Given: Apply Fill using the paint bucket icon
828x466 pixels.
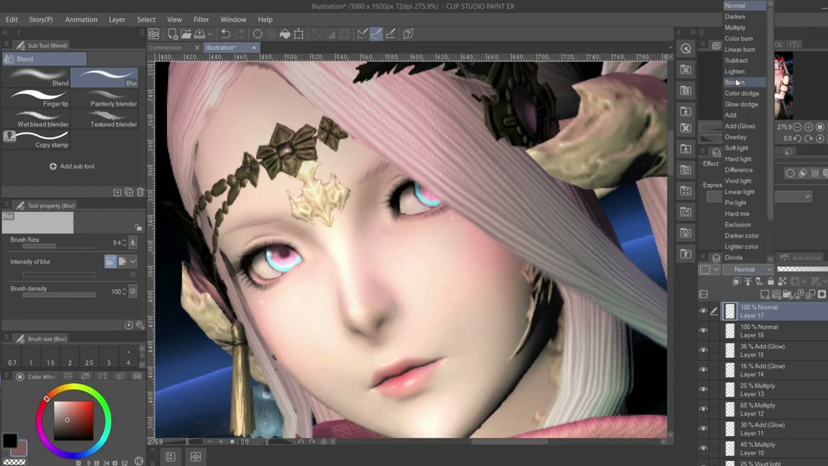Looking at the screenshot, I should click(x=285, y=34).
